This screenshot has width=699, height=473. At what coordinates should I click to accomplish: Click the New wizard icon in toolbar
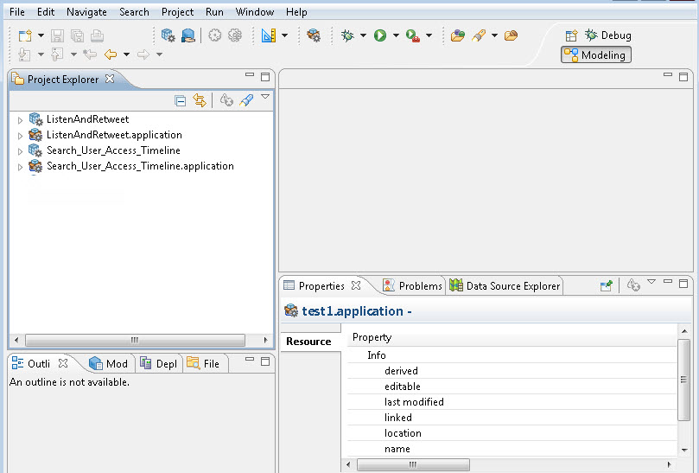click(25, 35)
